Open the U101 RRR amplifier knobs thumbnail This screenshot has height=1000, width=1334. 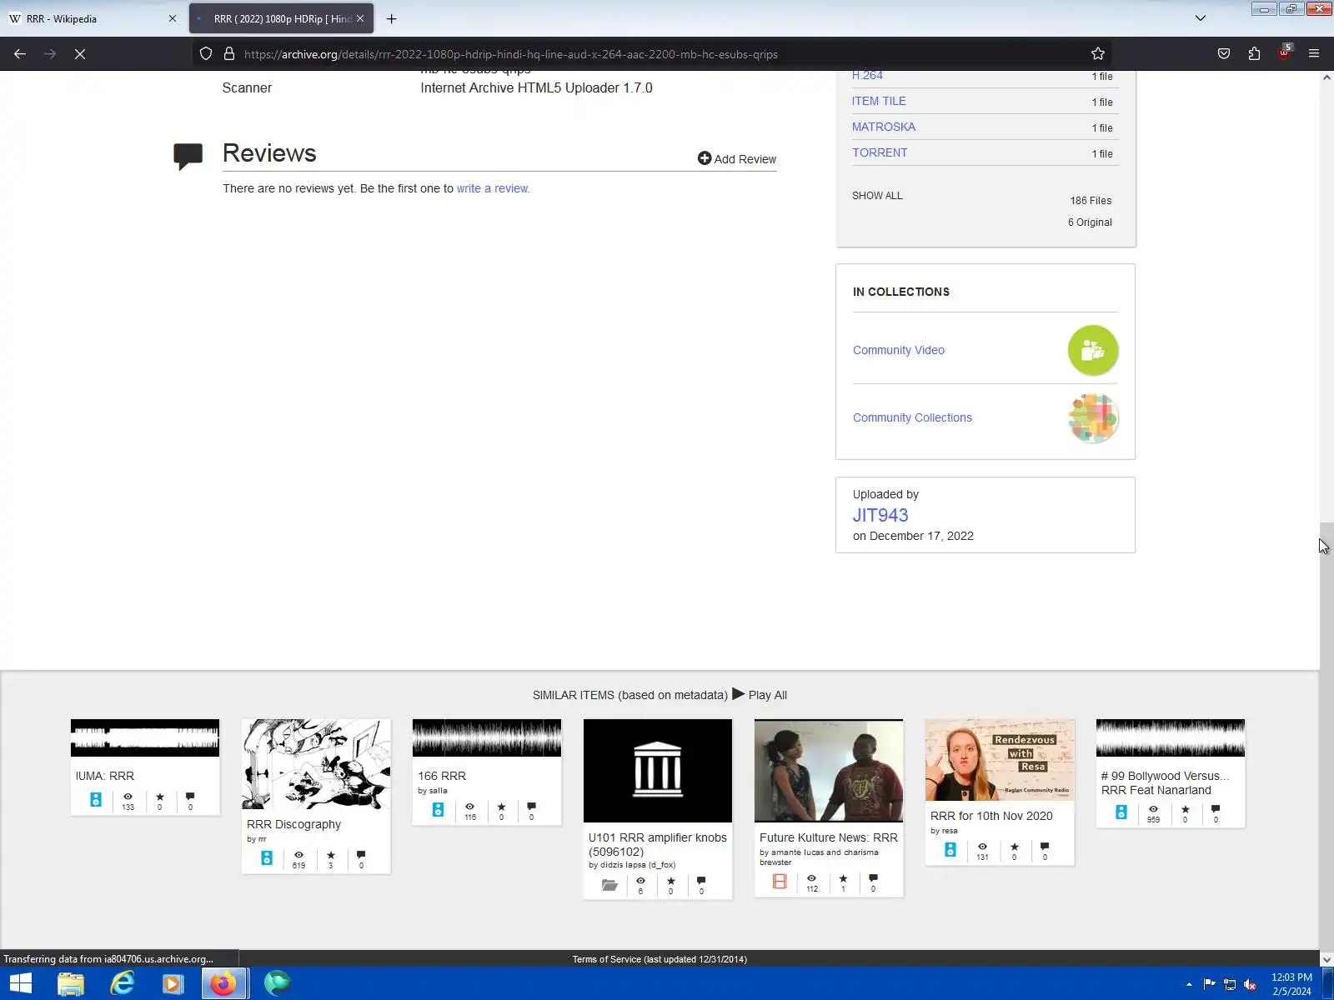(x=658, y=771)
